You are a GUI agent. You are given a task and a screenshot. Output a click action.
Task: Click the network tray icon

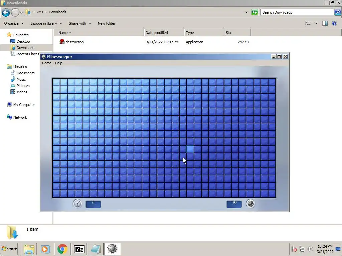302,249
